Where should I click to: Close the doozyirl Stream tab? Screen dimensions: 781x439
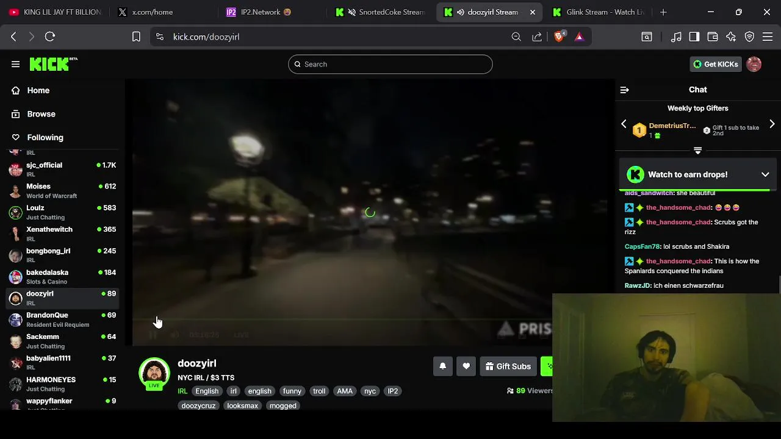pos(532,12)
